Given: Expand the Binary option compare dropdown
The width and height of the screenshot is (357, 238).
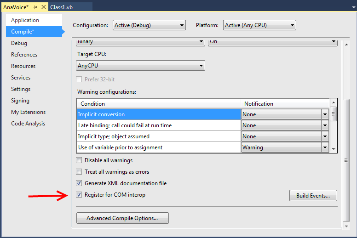Looking at the screenshot, I should click(140, 42).
